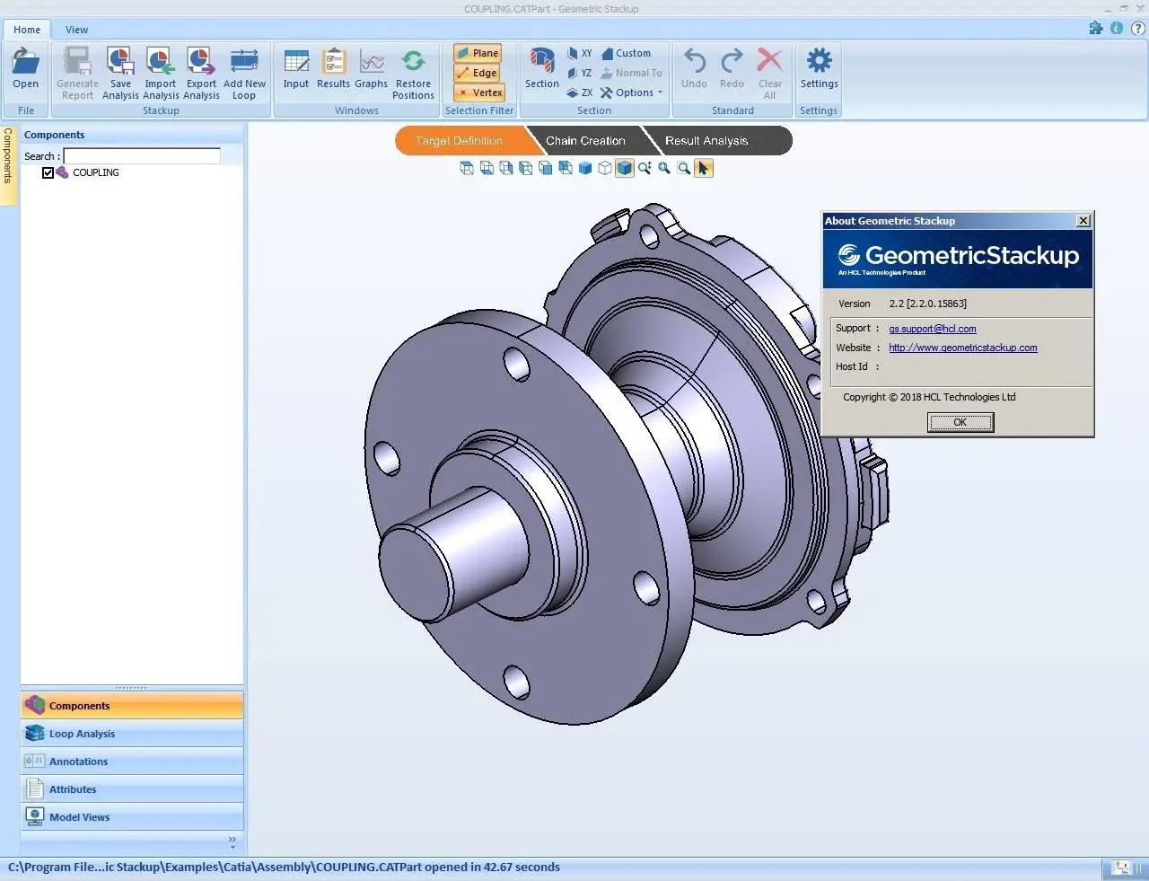Viewport: 1149px width, 881px height.
Task: Click the blue info icon by help
Action: 1117,28
